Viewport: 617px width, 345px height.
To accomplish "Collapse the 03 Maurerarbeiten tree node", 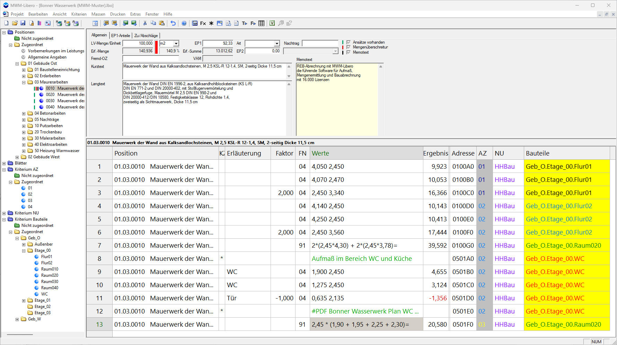I will [x=24, y=82].
